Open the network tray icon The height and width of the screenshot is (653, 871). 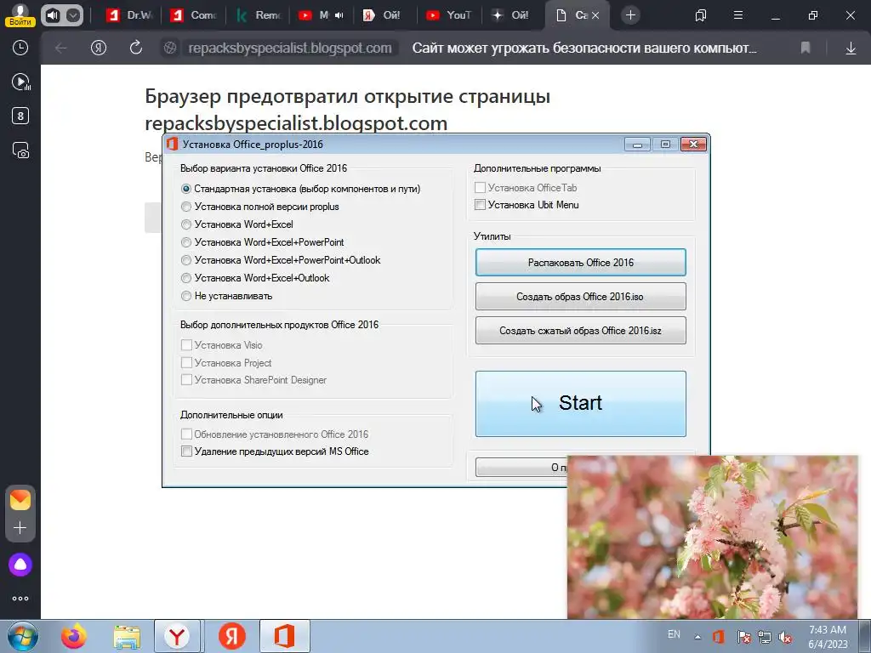765,637
